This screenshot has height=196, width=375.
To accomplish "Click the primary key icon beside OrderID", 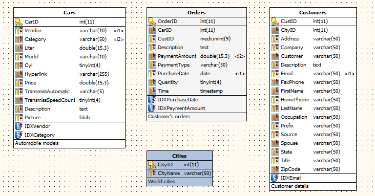I will point(152,21).
